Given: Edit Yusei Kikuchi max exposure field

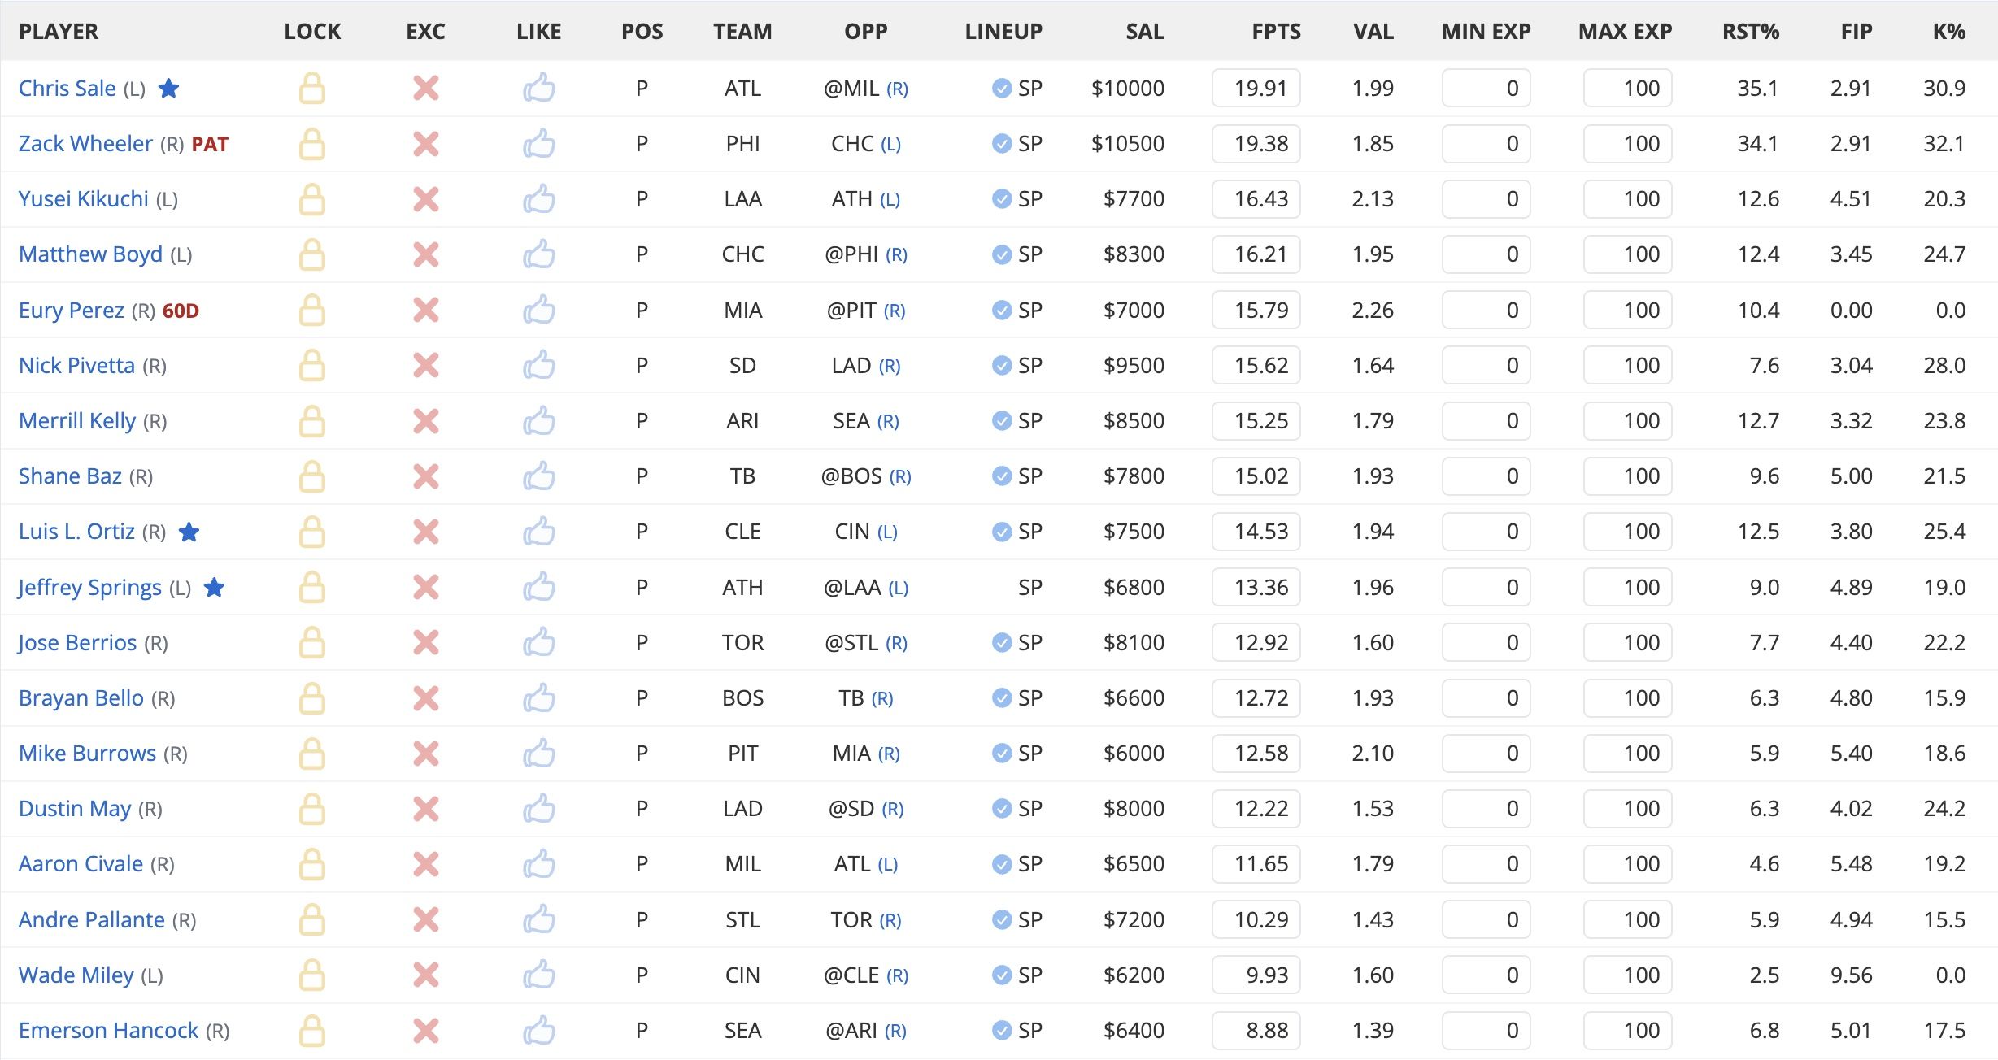Looking at the screenshot, I should pos(1628,199).
